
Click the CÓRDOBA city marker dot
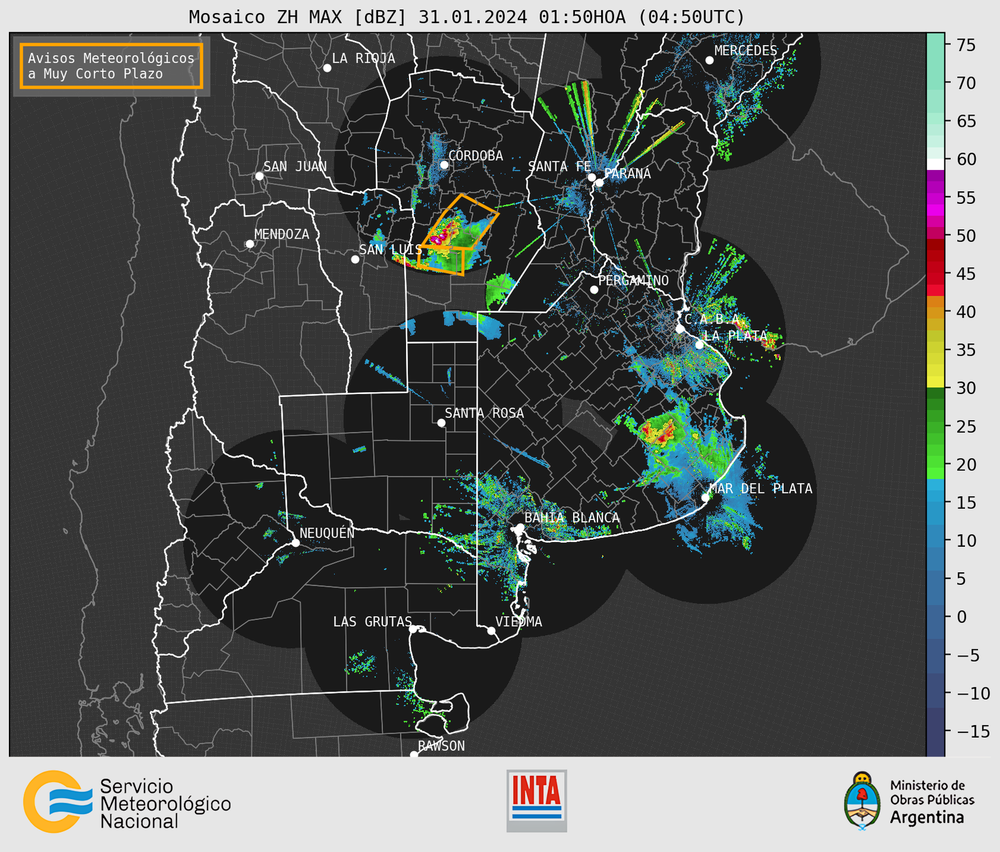[x=444, y=165]
